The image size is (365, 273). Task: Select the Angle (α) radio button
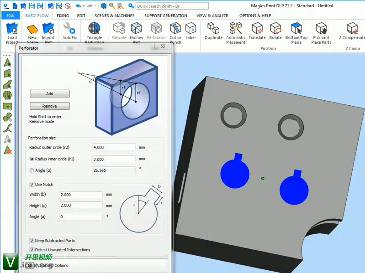(32, 170)
